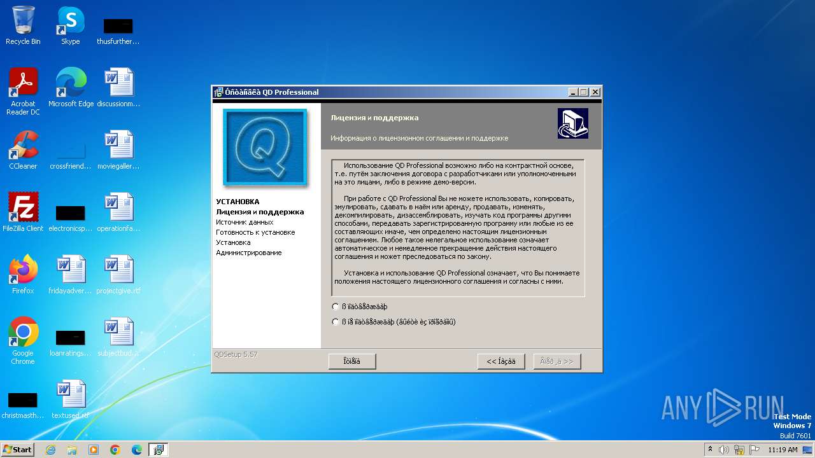The image size is (815, 458).
Task: Open Skype desktop shortcut
Action: click(71, 25)
